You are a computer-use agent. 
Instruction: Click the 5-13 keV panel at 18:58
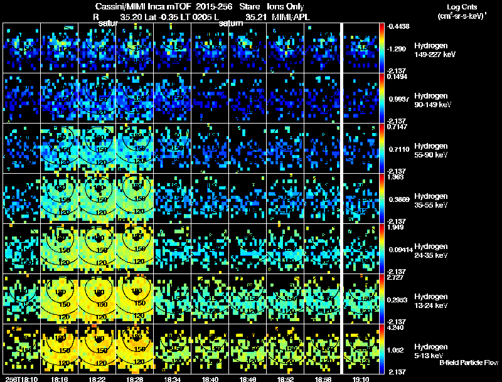323,349
